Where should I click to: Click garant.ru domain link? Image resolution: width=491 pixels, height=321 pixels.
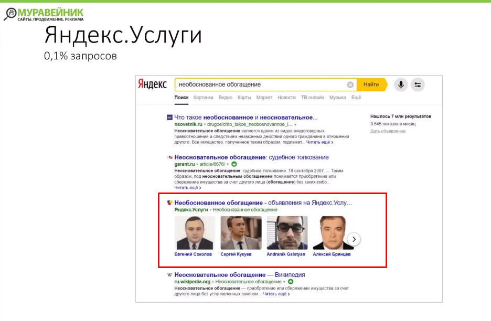coord(185,164)
